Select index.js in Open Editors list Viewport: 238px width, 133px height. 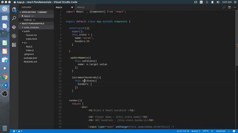point(36,20)
